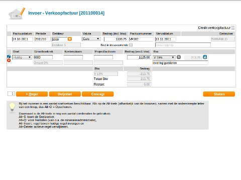Click the Bedrag incl. btw field 1338.75

click(116, 39)
